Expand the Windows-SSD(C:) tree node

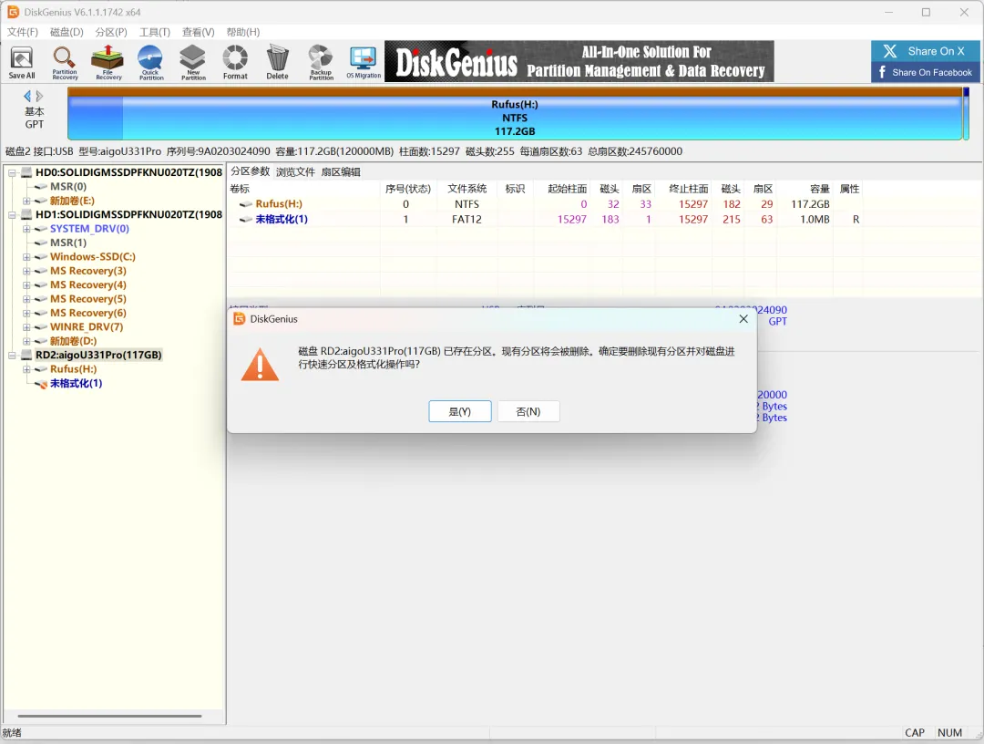coord(26,257)
